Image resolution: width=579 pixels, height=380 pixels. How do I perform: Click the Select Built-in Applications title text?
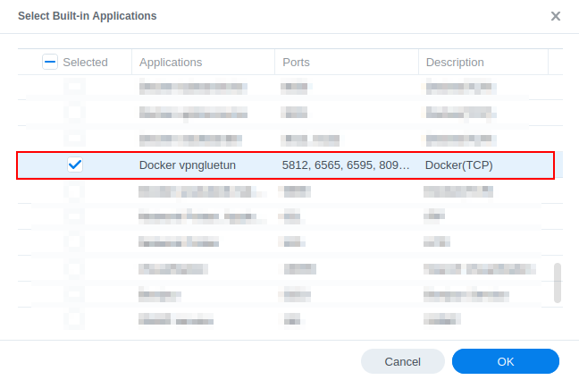coord(88,16)
